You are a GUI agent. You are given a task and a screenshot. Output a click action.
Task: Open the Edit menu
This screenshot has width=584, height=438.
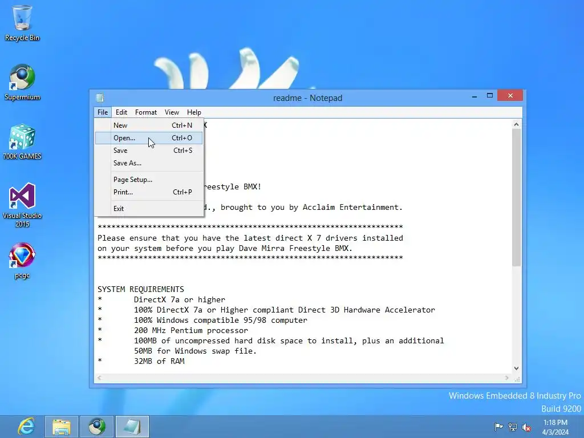tap(121, 112)
